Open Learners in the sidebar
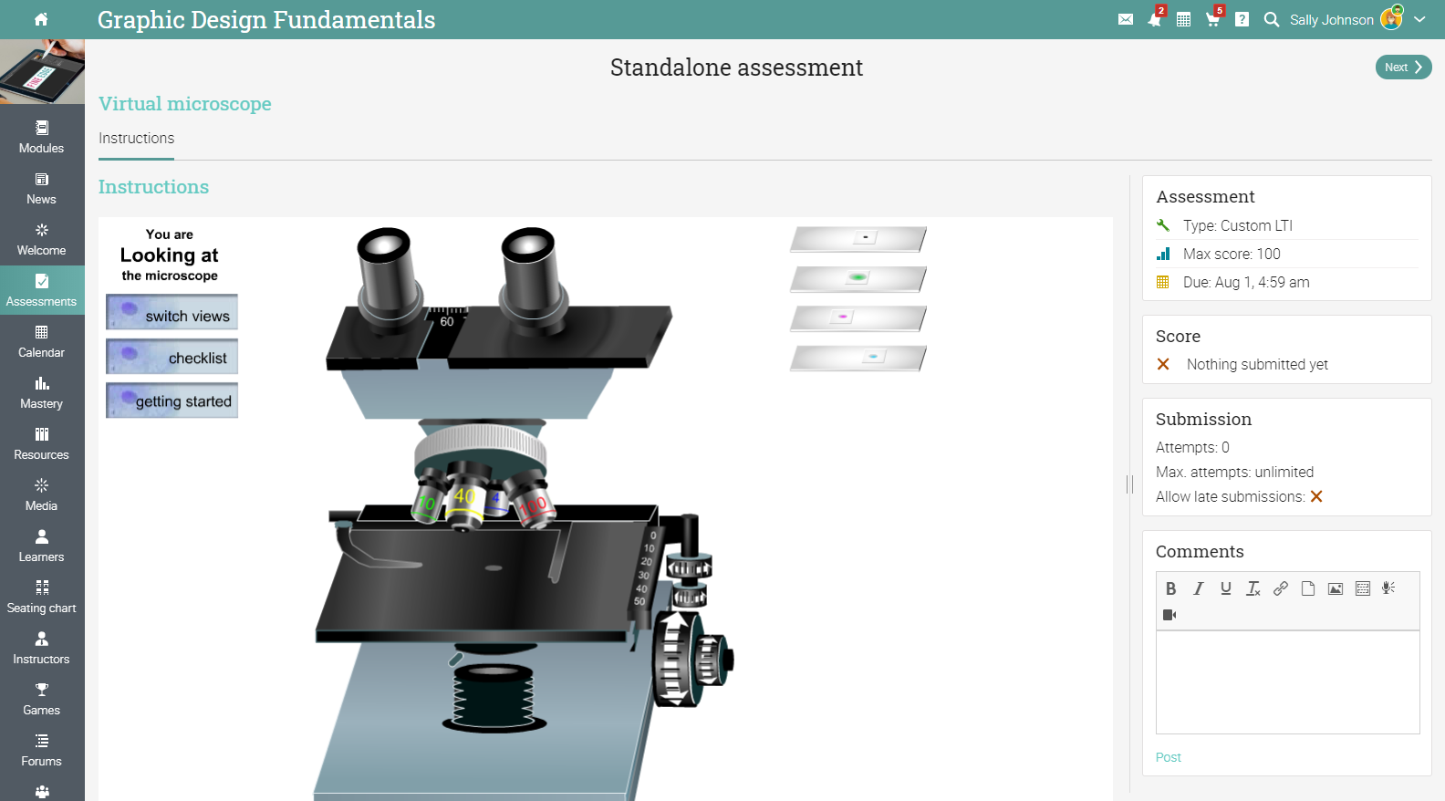 pyautogui.click(x=42, y=546)
